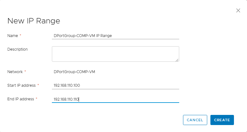Click the Name field label
247x132 pixels.
(12, 36)
